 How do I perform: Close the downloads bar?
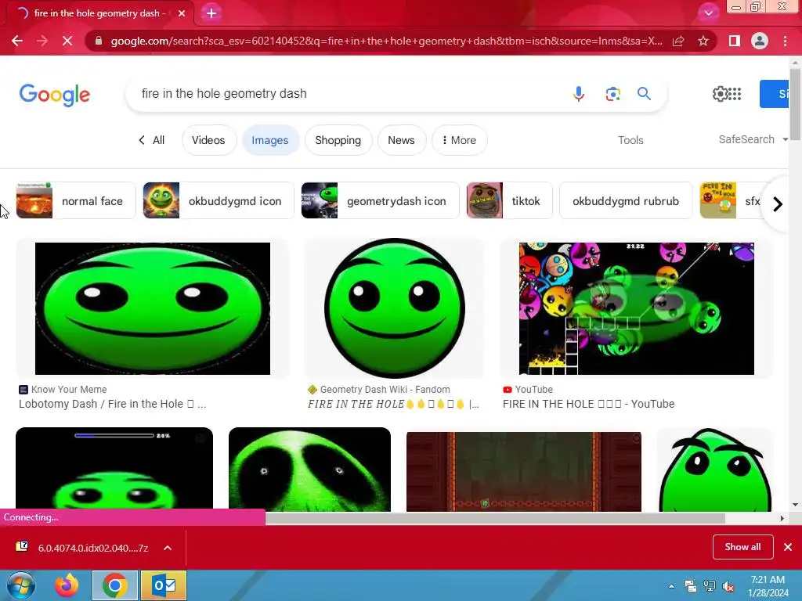click(x=788, y=547)
